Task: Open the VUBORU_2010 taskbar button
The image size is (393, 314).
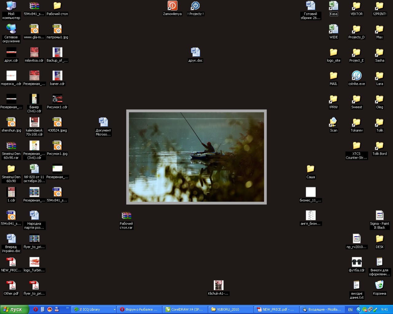Action: coord(231,309)
